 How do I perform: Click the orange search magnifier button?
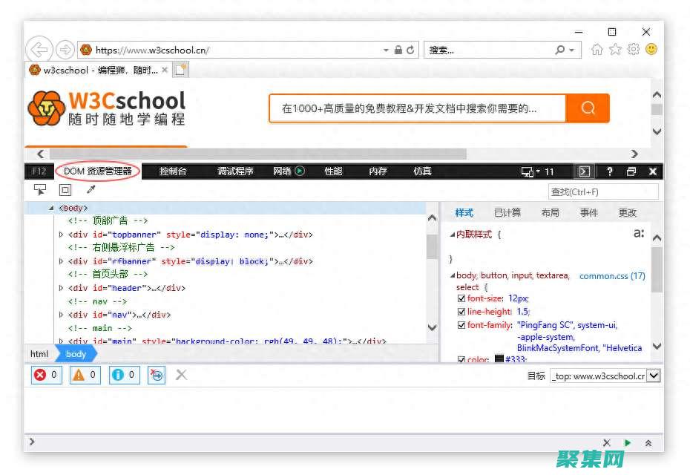(588, 108)
